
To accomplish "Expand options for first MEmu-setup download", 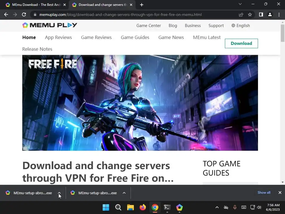I will [59, 193].
